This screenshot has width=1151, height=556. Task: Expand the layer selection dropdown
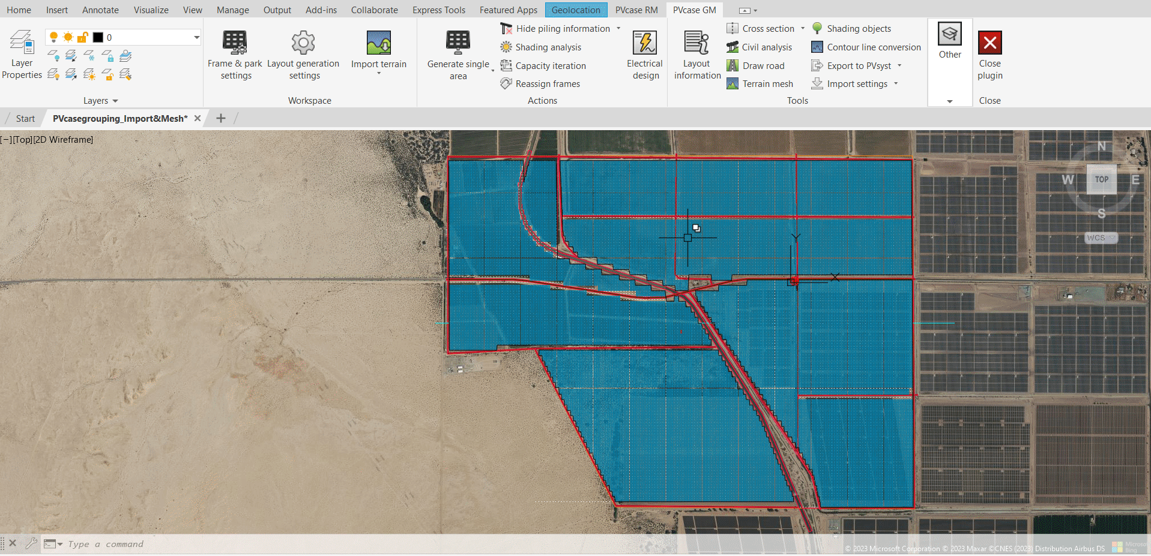click(196, 37)
